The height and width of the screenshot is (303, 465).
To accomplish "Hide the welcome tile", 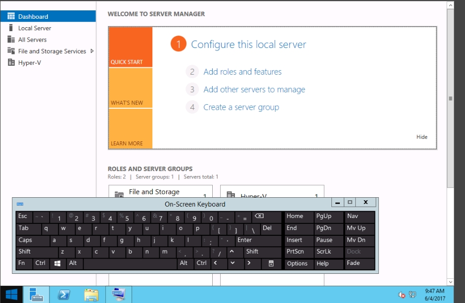I will (x=421, y=137).
